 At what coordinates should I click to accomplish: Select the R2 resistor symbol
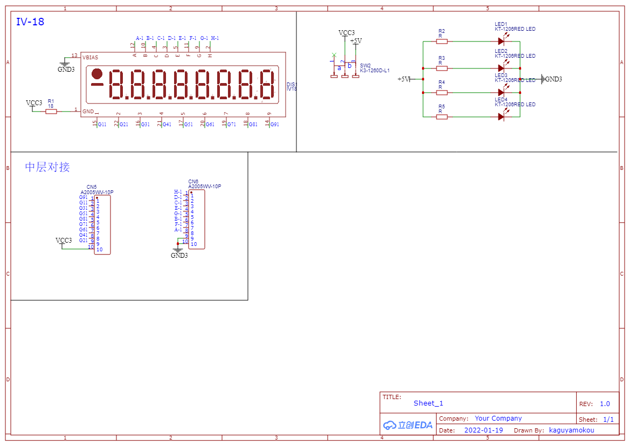coord(441,41)
